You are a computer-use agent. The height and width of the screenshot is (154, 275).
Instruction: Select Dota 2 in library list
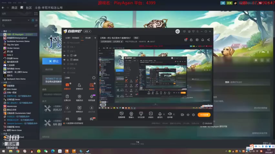[x=10, y=55]
